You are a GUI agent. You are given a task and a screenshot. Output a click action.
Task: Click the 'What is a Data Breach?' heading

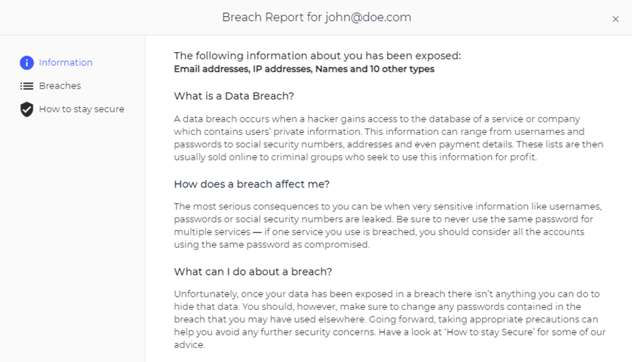click(233, 96)
